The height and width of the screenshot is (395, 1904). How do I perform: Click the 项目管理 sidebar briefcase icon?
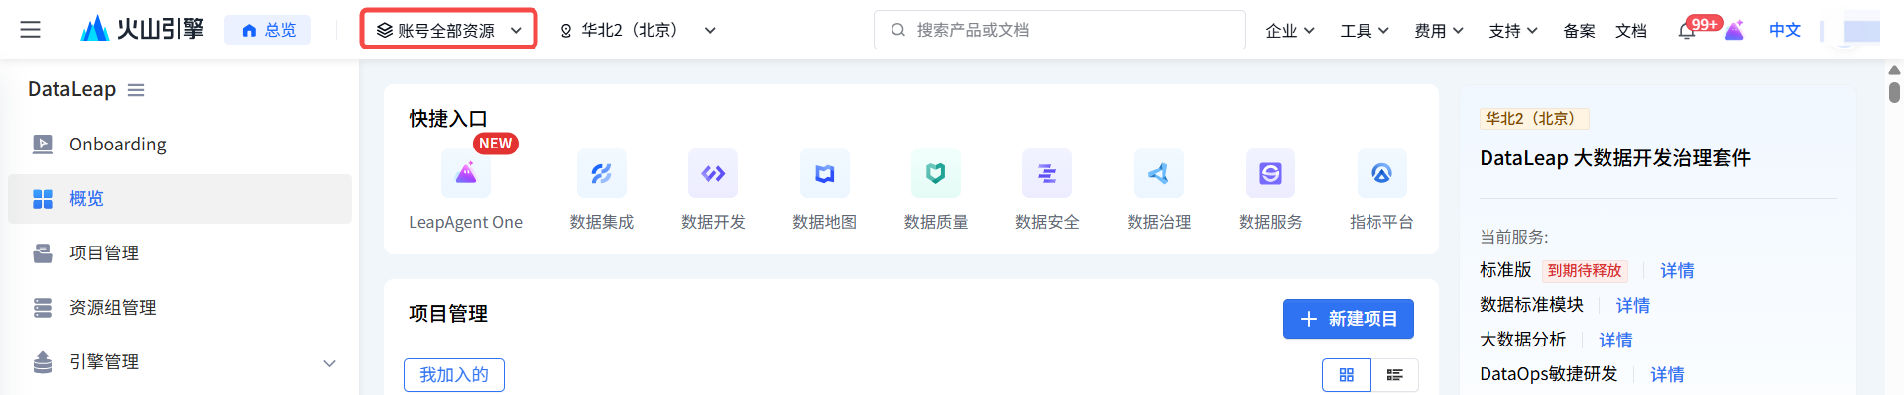pyautogui.click(x=43, y=253)
